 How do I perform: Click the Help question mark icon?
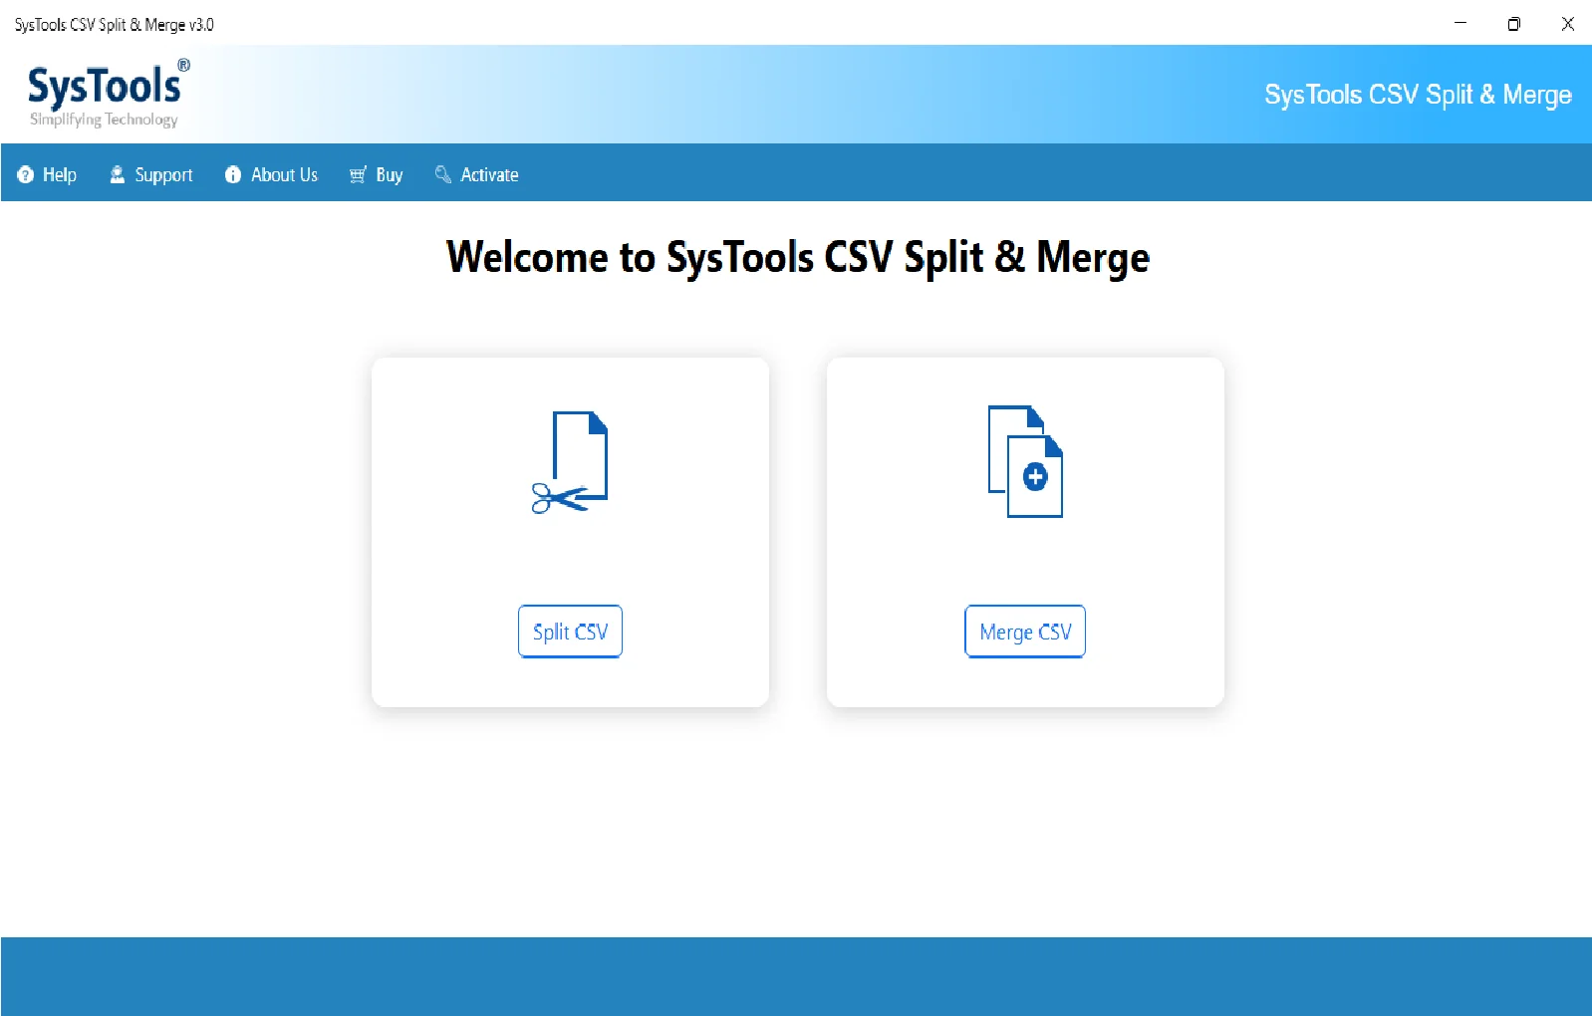tap(25, 175)
